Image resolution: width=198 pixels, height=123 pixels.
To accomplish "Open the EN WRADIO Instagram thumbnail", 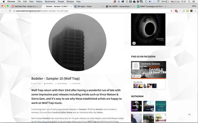I will pos(161,106).
